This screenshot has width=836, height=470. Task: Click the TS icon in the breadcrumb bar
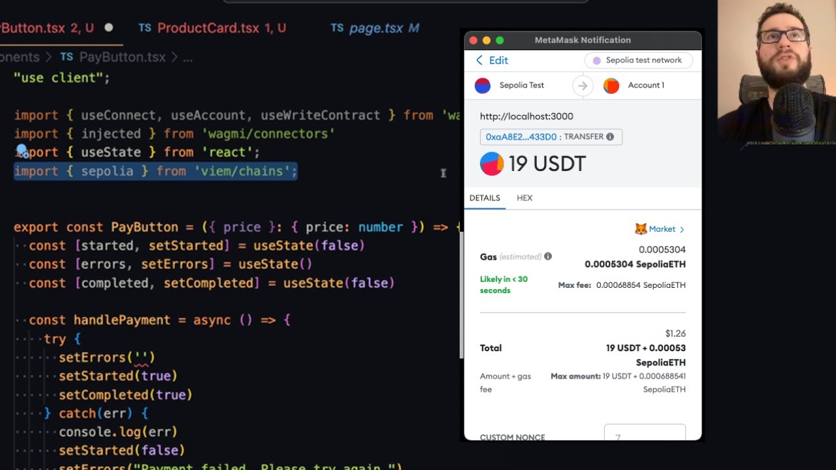pyautogui.click(x=67, y=57)
